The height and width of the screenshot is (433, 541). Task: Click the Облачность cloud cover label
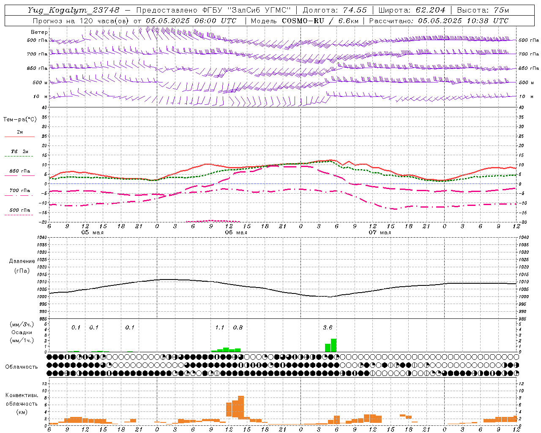[x=22, y=367]
